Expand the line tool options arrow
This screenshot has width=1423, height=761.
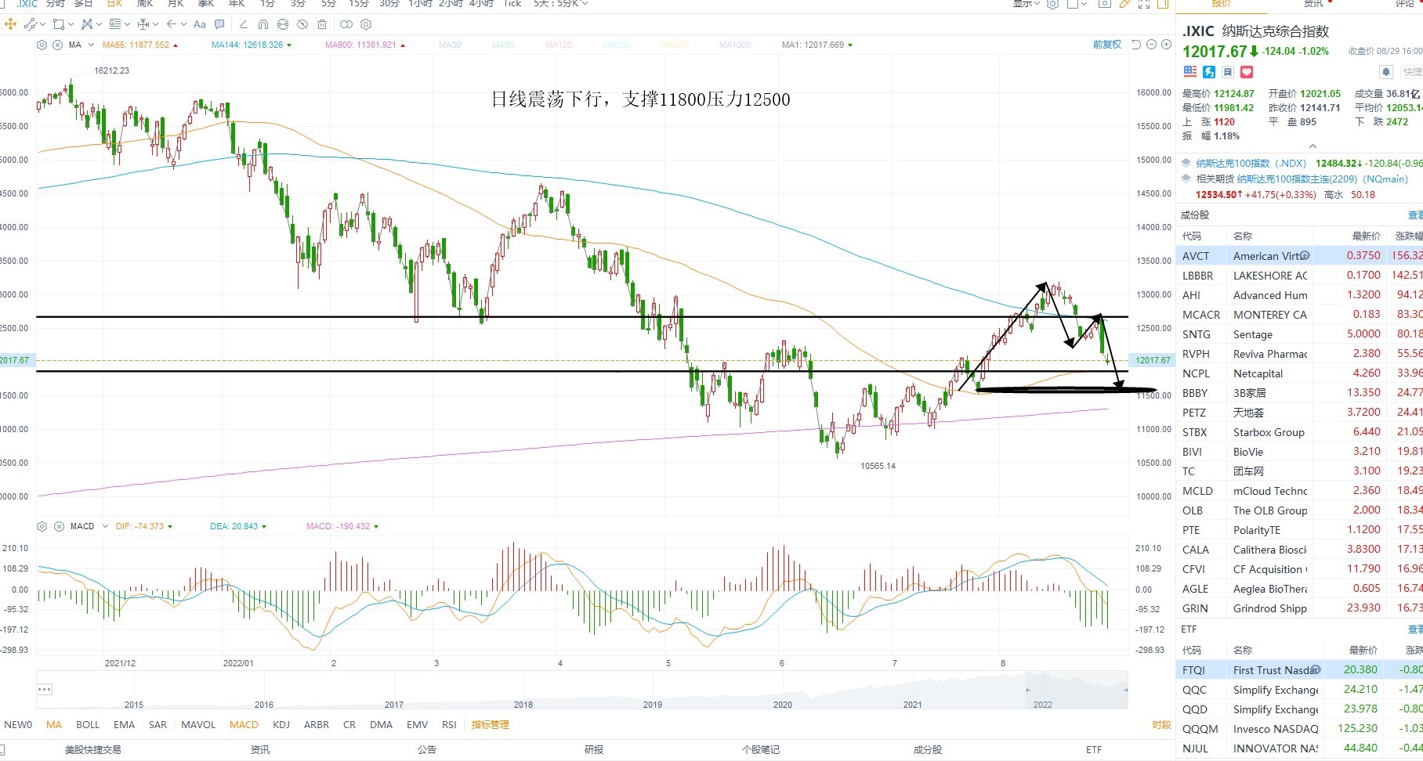42,24
